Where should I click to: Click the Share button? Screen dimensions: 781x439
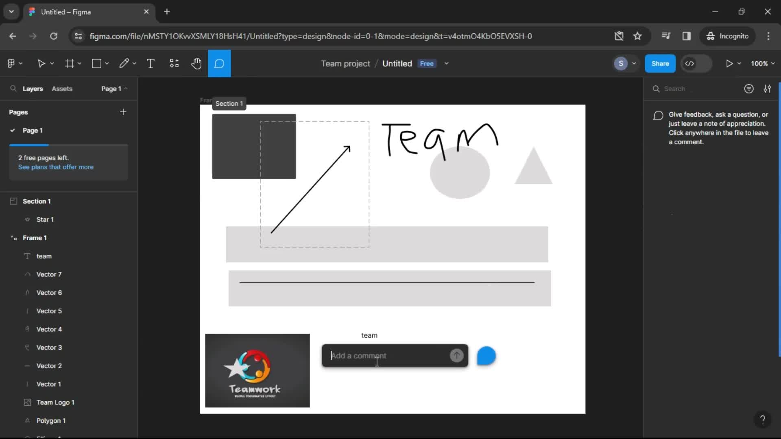(x=660, y=63)
